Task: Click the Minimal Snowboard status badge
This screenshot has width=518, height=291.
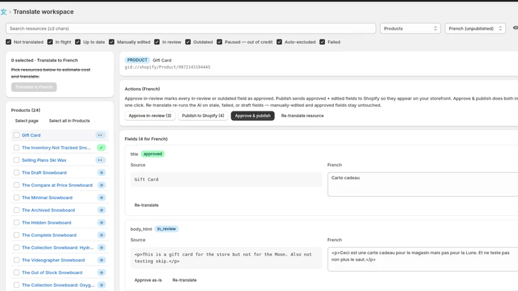Action: pos(102,198)
